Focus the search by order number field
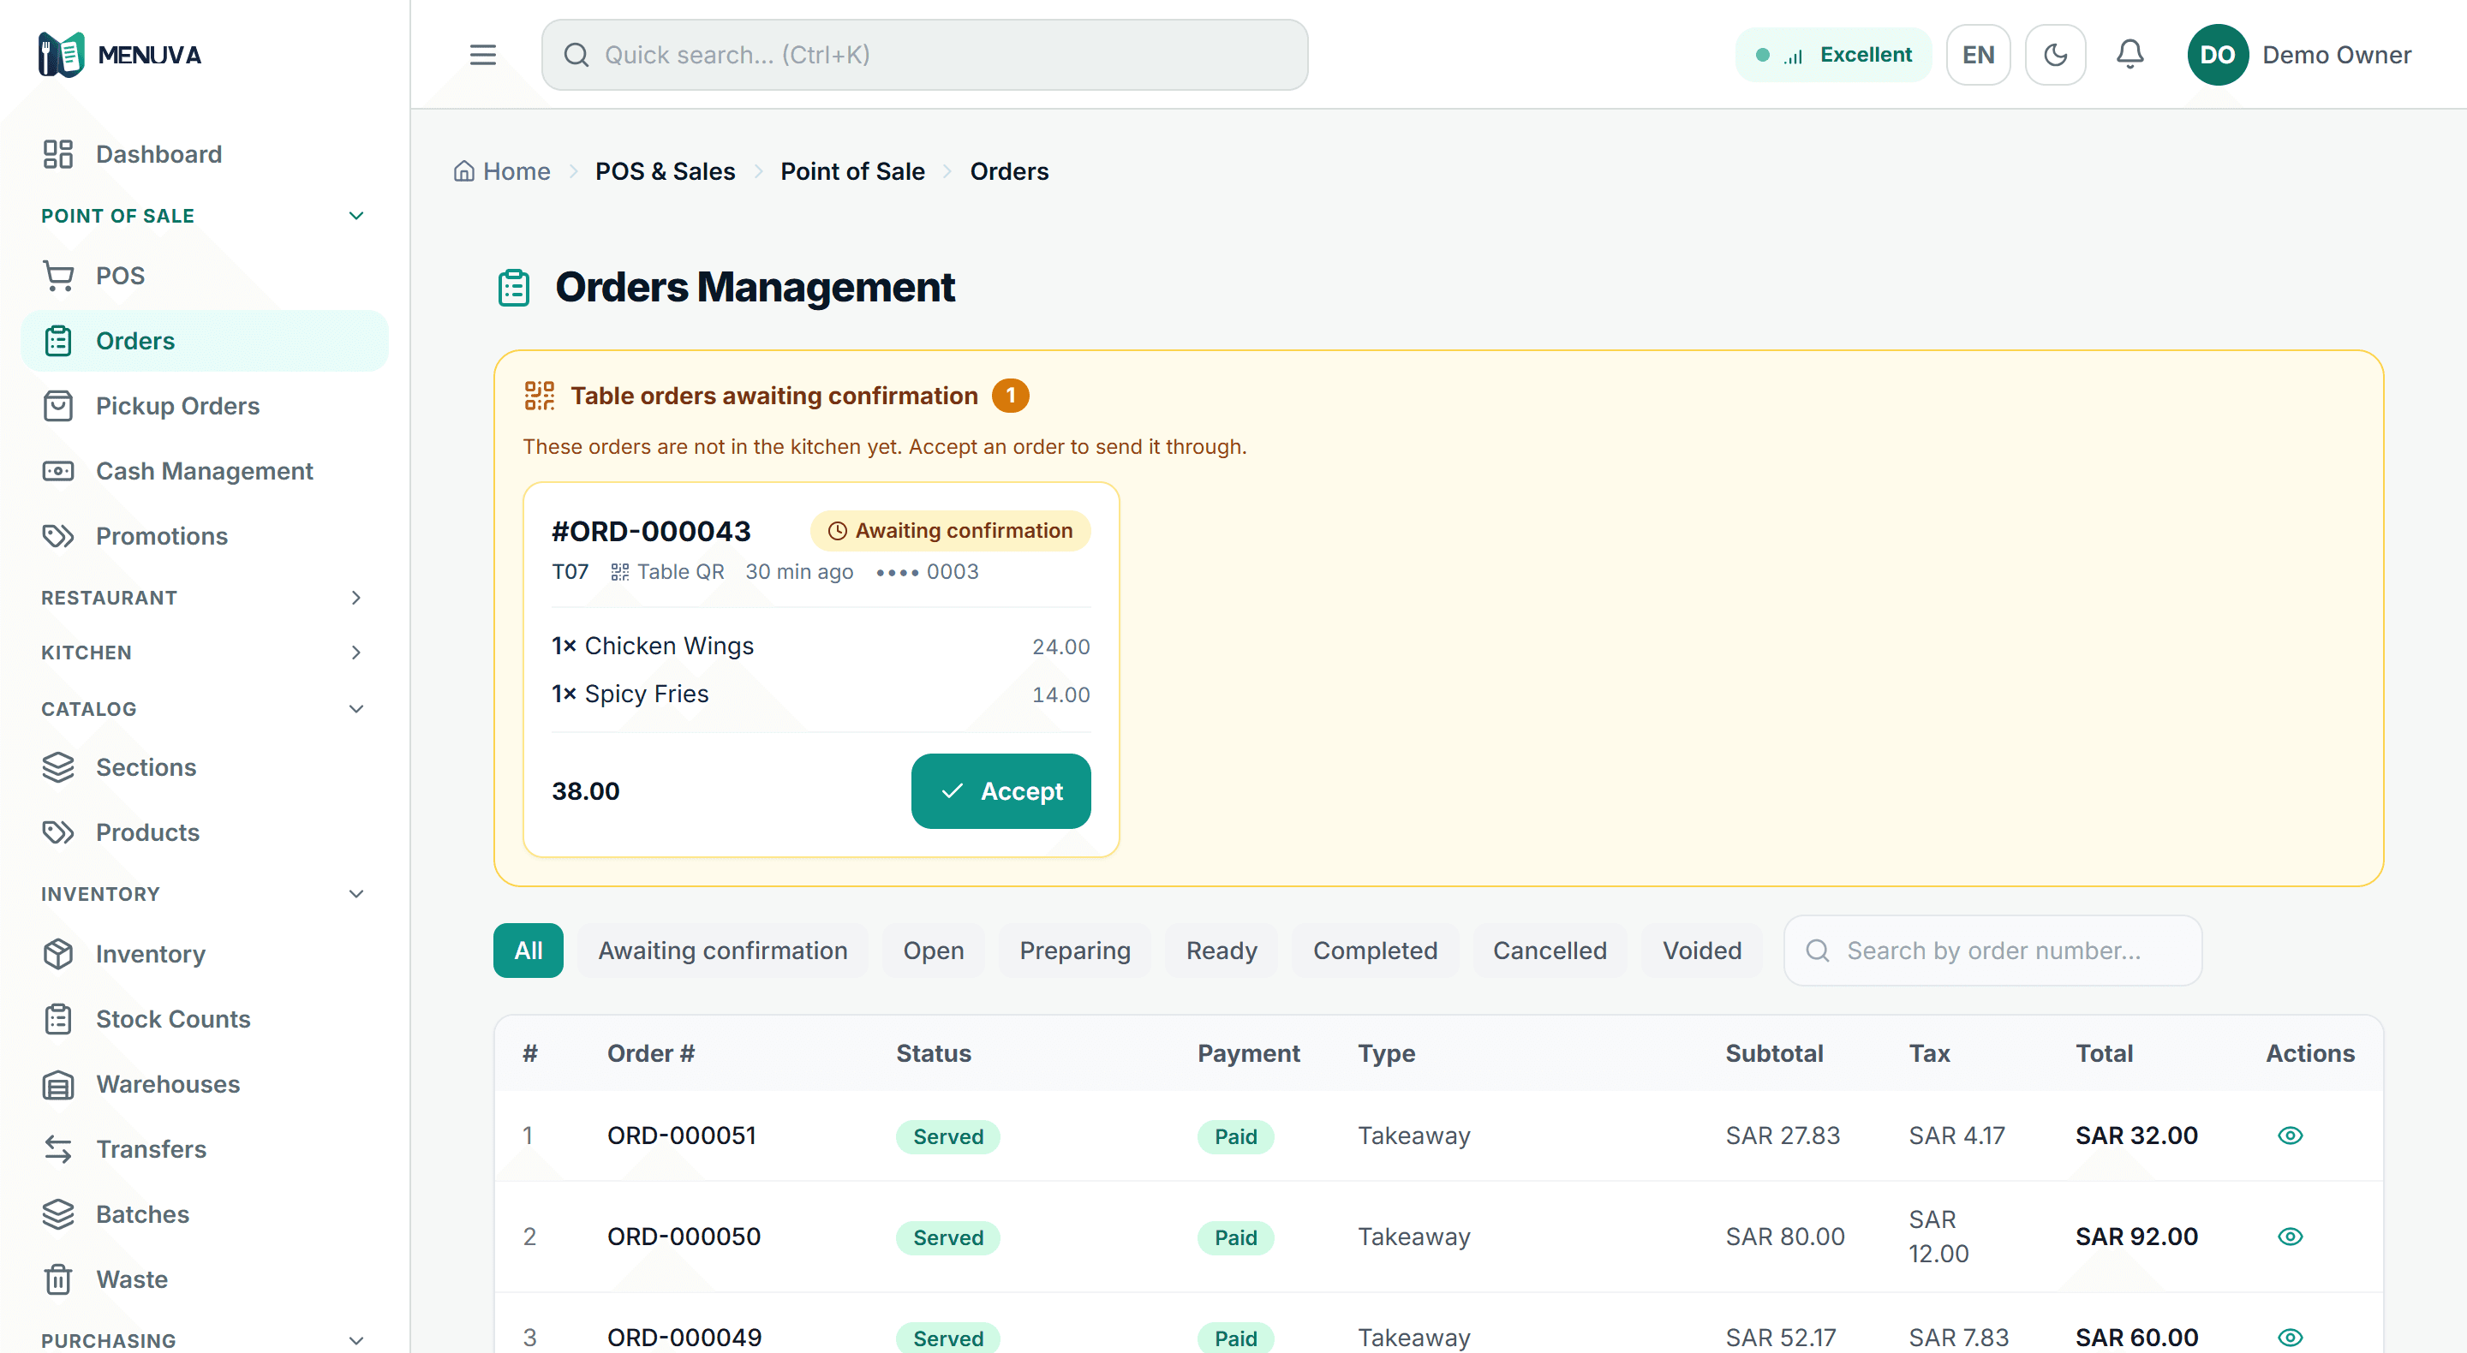This screenshot has width=2467, height=1353. [1992, 950]
